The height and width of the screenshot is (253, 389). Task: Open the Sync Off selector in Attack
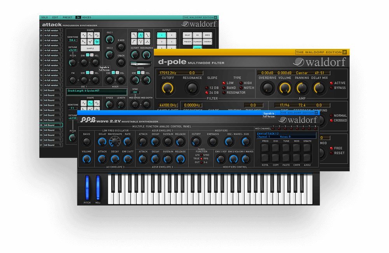pyautogui.click(x=135, y=92)
